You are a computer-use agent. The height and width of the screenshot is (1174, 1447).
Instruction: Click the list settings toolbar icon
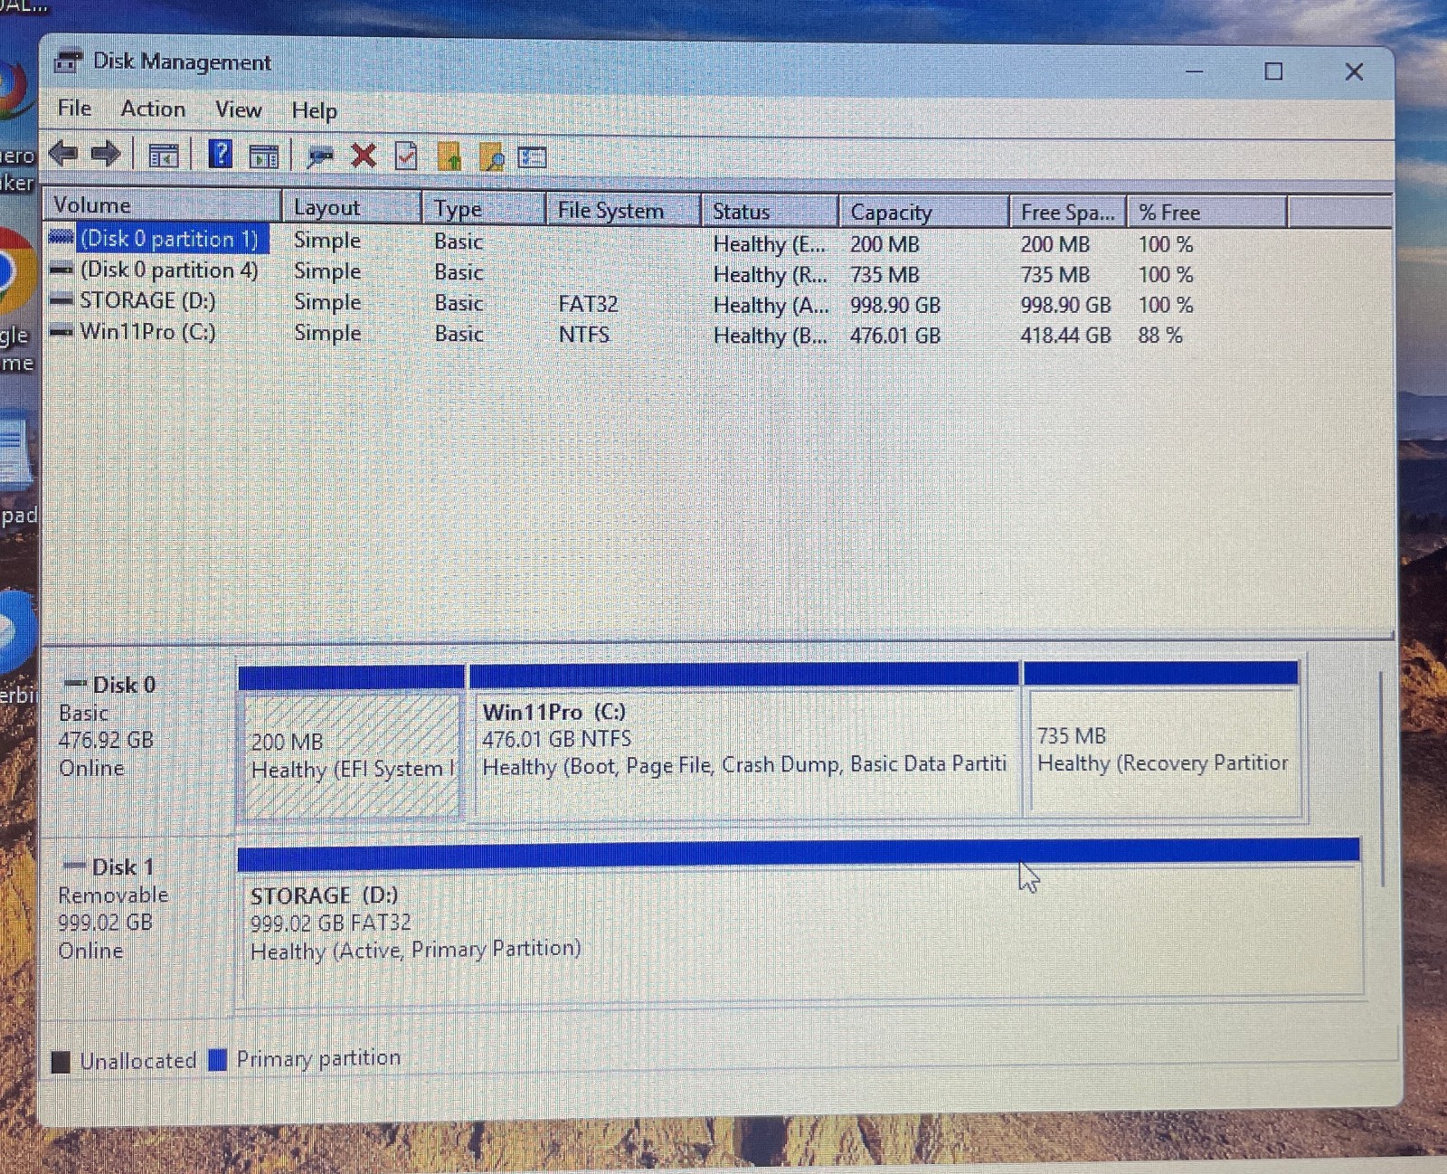pyautogui.click(x=532, y=158)
